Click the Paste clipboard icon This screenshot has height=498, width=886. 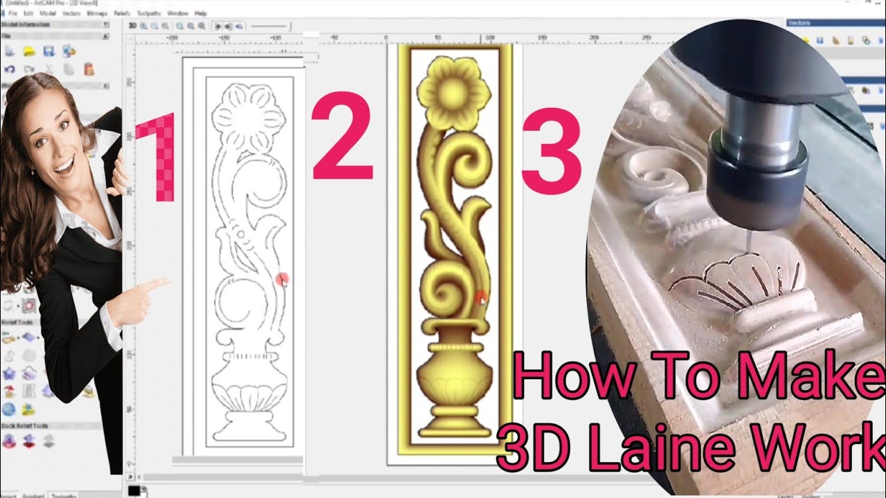point(89,69)
